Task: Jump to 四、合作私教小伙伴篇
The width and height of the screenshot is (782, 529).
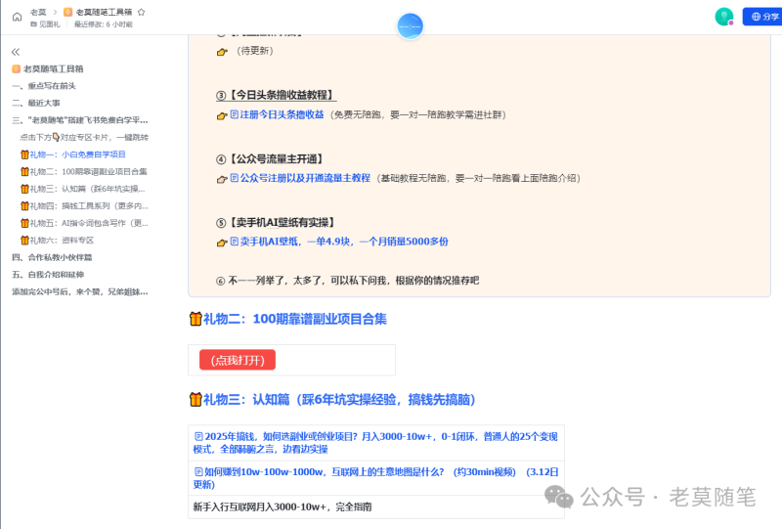Action: pos(52,257)
